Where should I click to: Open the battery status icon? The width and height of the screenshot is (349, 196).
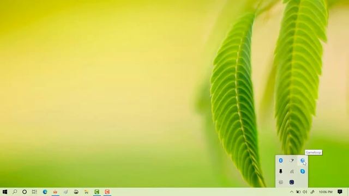298,192
